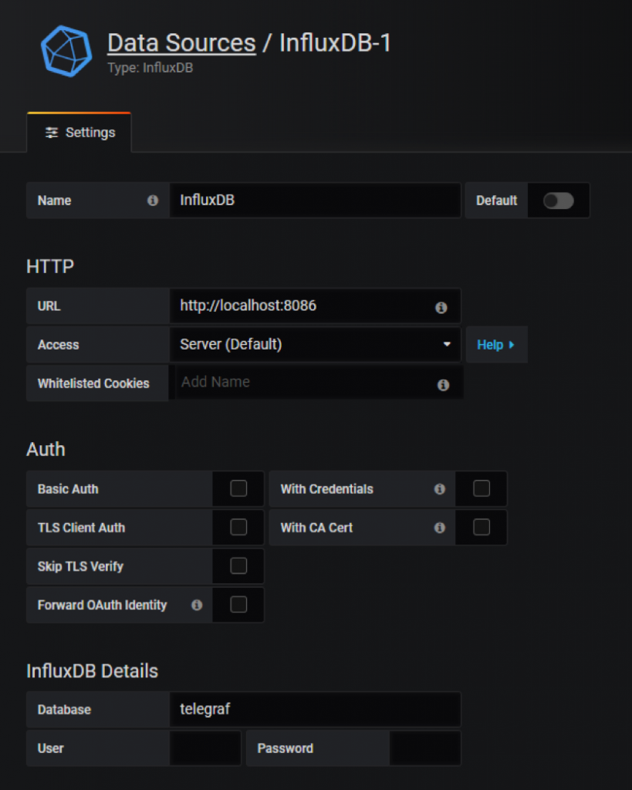
Task: Click the Name input field containing InfluxDB
Action: coord(315,201)
